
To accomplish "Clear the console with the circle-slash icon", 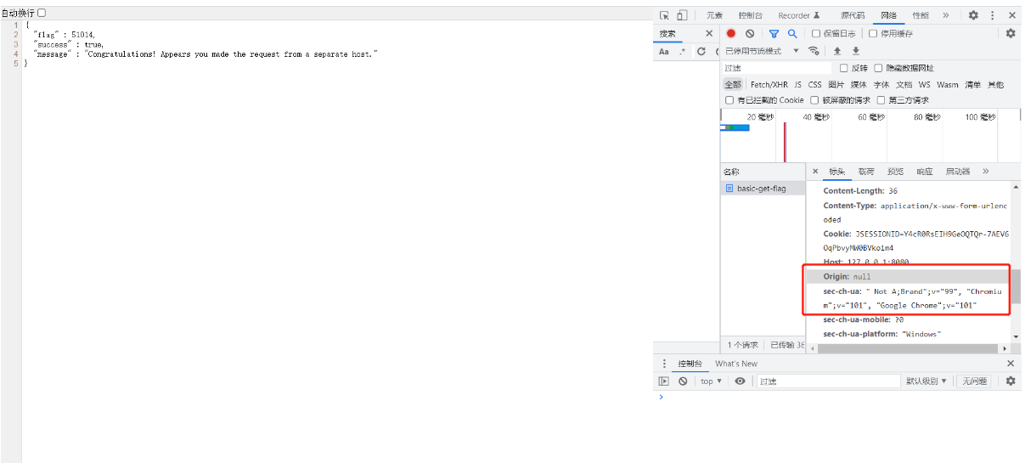I will [683, 381].
